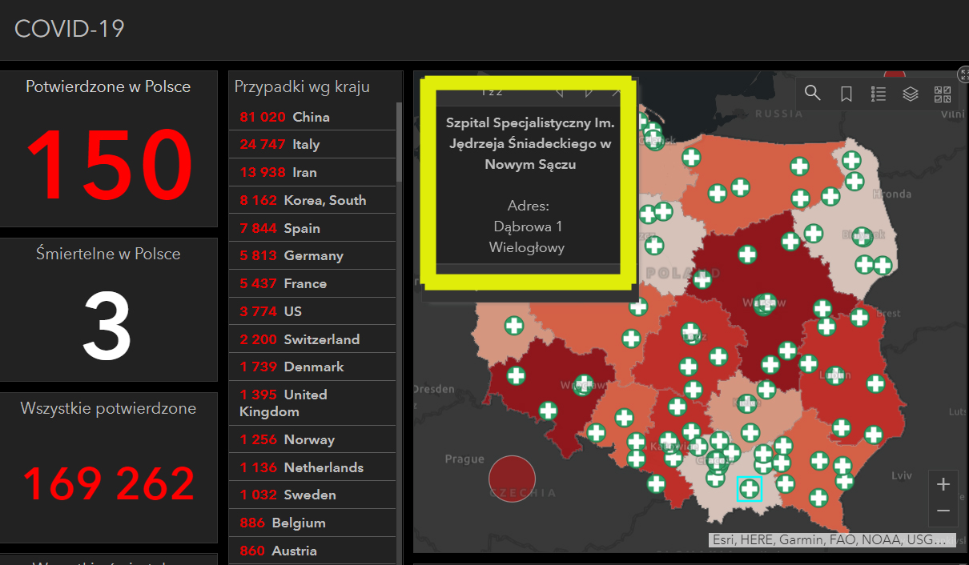The width and height of the screenshot is (969, 565).
Task: Expand the map to fullscreen
Action: pos(963,74)
